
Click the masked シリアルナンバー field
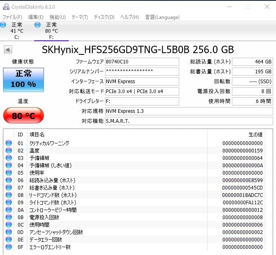pyautogui.click(x=142, y=72)
